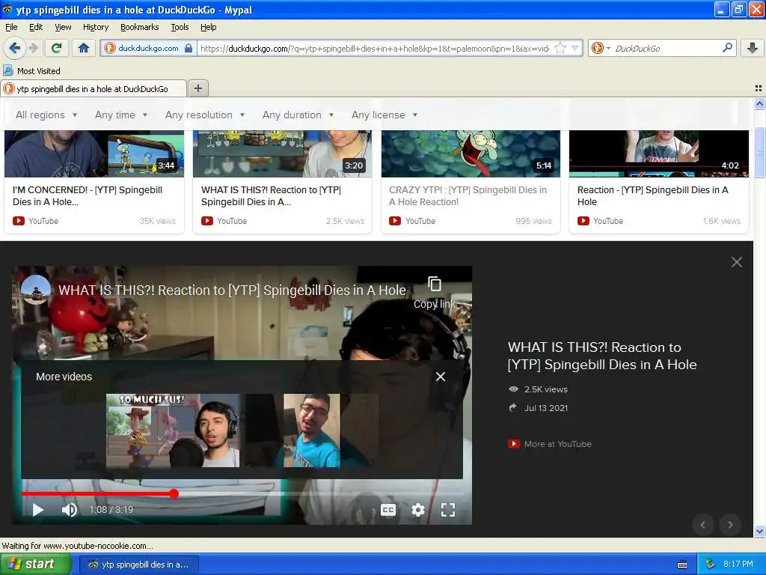Open the Edit menu
Viewport: 766px width, 575px height.
pyautogui.click(x=36, y=27)
